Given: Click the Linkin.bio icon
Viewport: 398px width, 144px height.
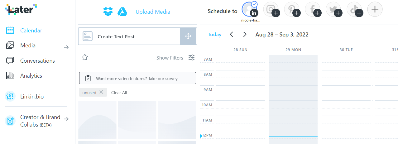Looking at the screenshot, I should click(10, 96).
